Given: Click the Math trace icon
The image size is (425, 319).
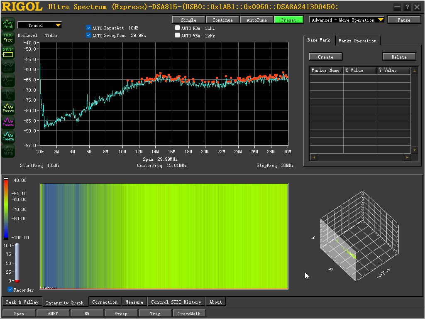Looking at the screenshot, I should [x=8, y=150].
